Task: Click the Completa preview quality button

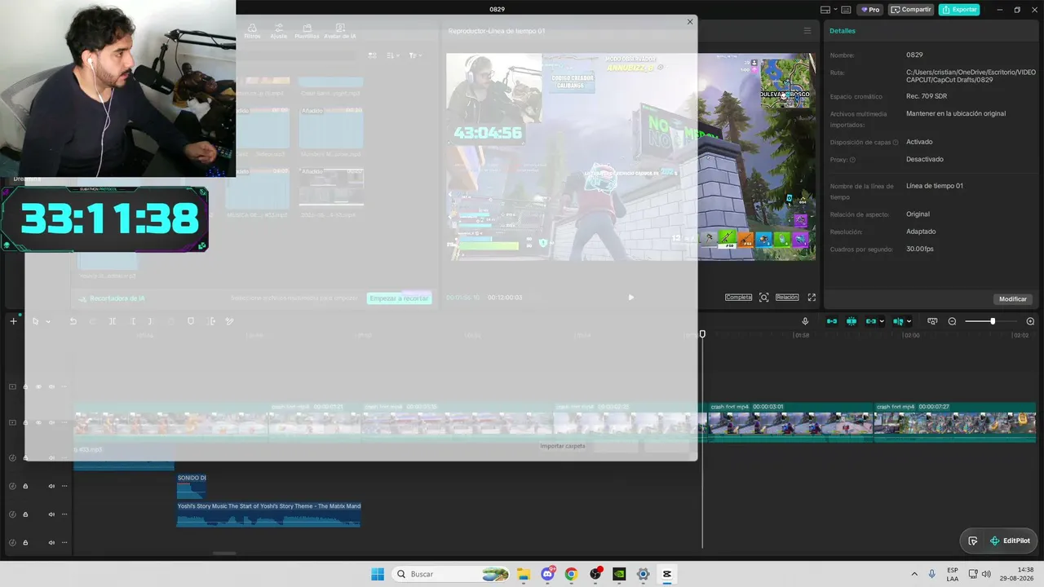Action: pos(739,298)
